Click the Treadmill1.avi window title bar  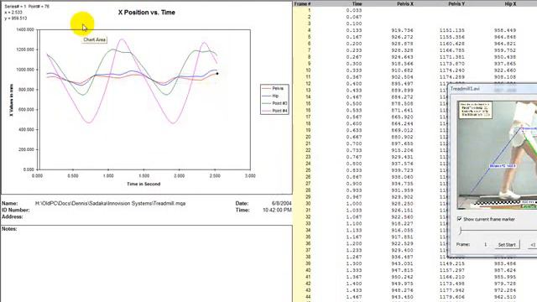click(493, 89)
